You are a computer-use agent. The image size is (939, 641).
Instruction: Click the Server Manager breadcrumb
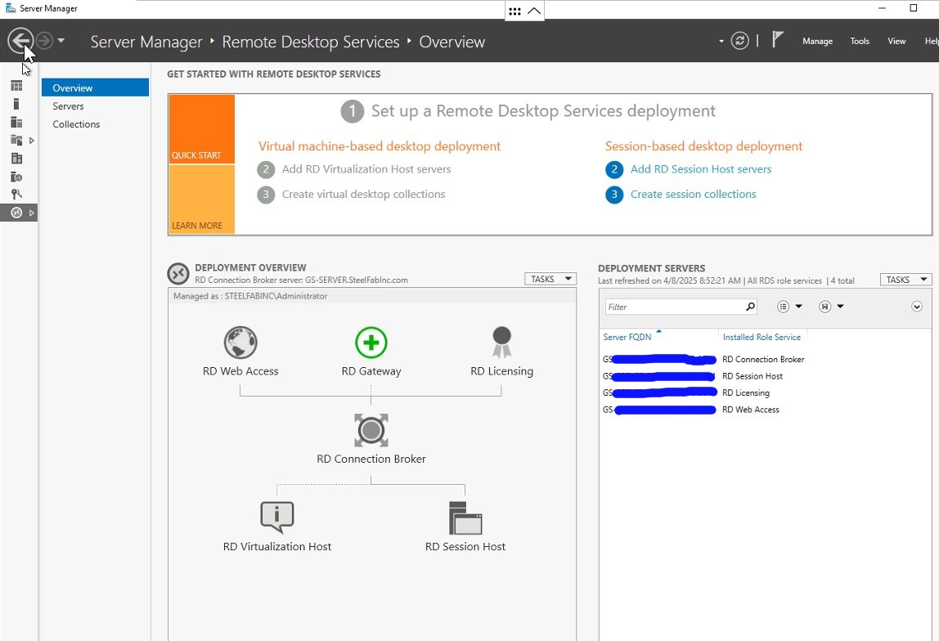click(x=146, y=42)
